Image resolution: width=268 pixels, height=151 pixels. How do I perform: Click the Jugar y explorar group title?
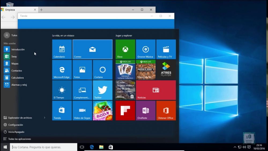coord(124,35)
